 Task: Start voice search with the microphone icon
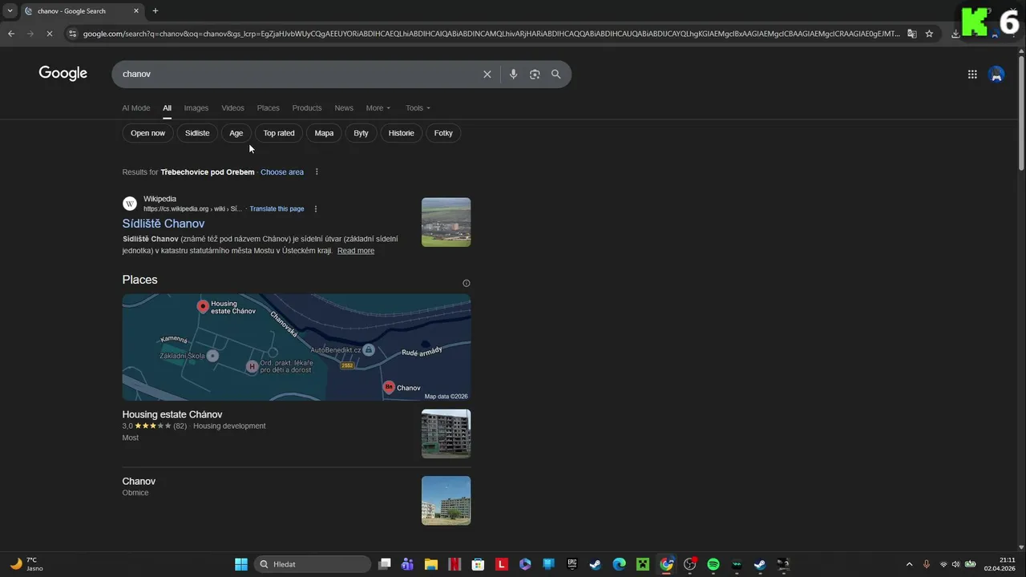coord(514,74)
